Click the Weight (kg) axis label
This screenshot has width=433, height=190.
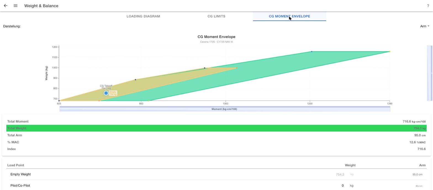(x=46, y=73)
